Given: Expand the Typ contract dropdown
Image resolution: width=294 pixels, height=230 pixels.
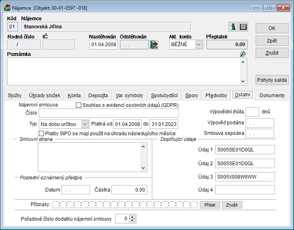Looking at the screenshot, I should [85, 124].
